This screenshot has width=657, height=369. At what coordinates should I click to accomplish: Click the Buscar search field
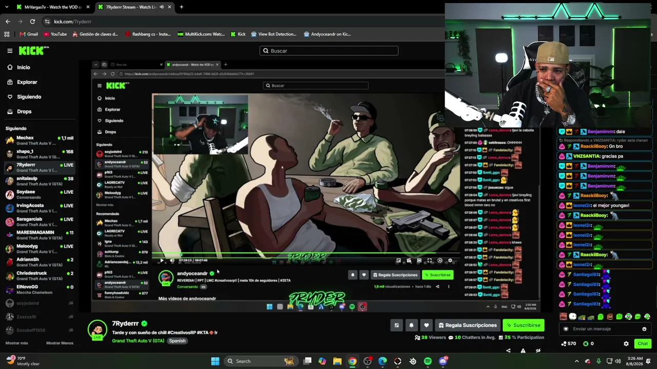point(329,51)
